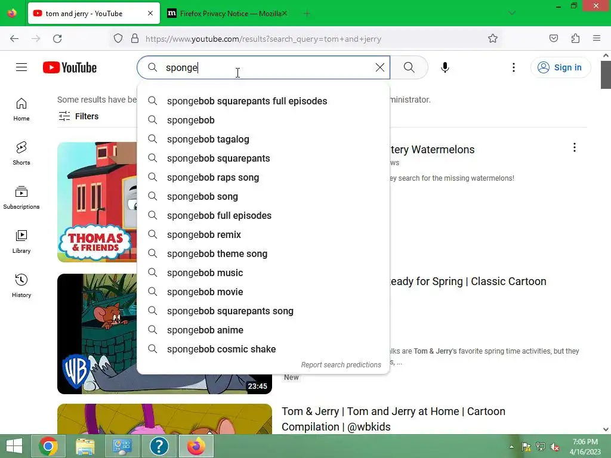Viewport: 611px width, 458px height.
Task: Start voice search with microphone icon
Action: tap(445, 67)
